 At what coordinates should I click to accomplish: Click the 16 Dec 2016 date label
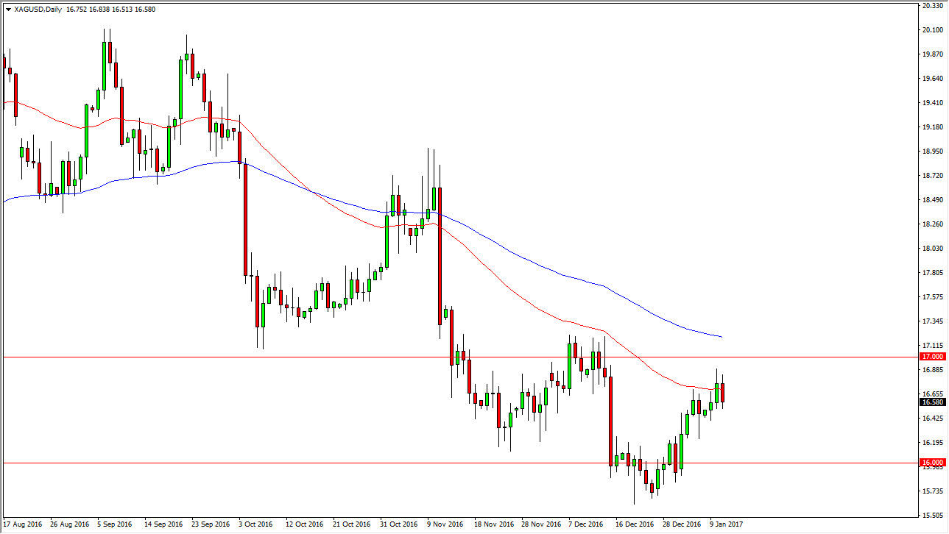[x=634, y=524]
